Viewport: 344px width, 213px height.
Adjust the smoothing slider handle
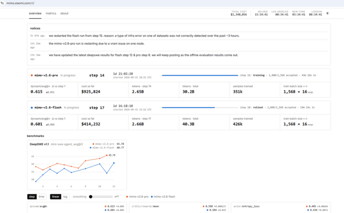coord(91,196)
